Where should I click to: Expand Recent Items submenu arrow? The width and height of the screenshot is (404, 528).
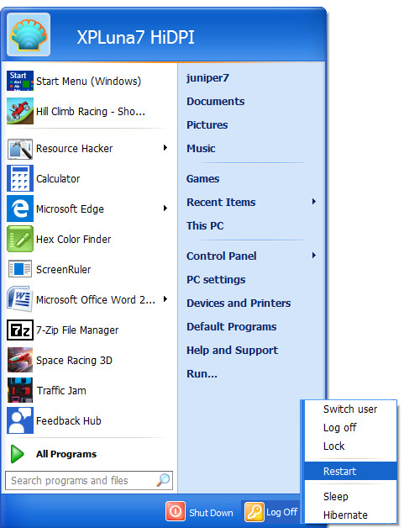(x=314, y=202)
